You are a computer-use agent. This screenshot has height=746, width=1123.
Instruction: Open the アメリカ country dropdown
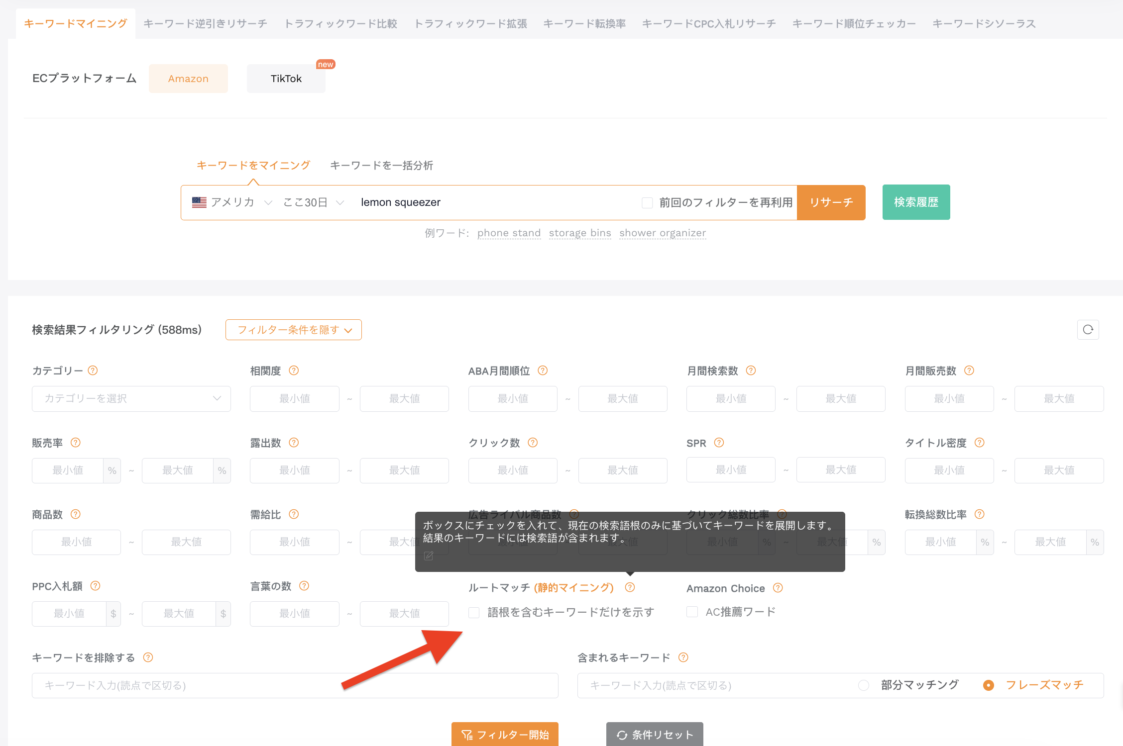[x=232, y=202]
